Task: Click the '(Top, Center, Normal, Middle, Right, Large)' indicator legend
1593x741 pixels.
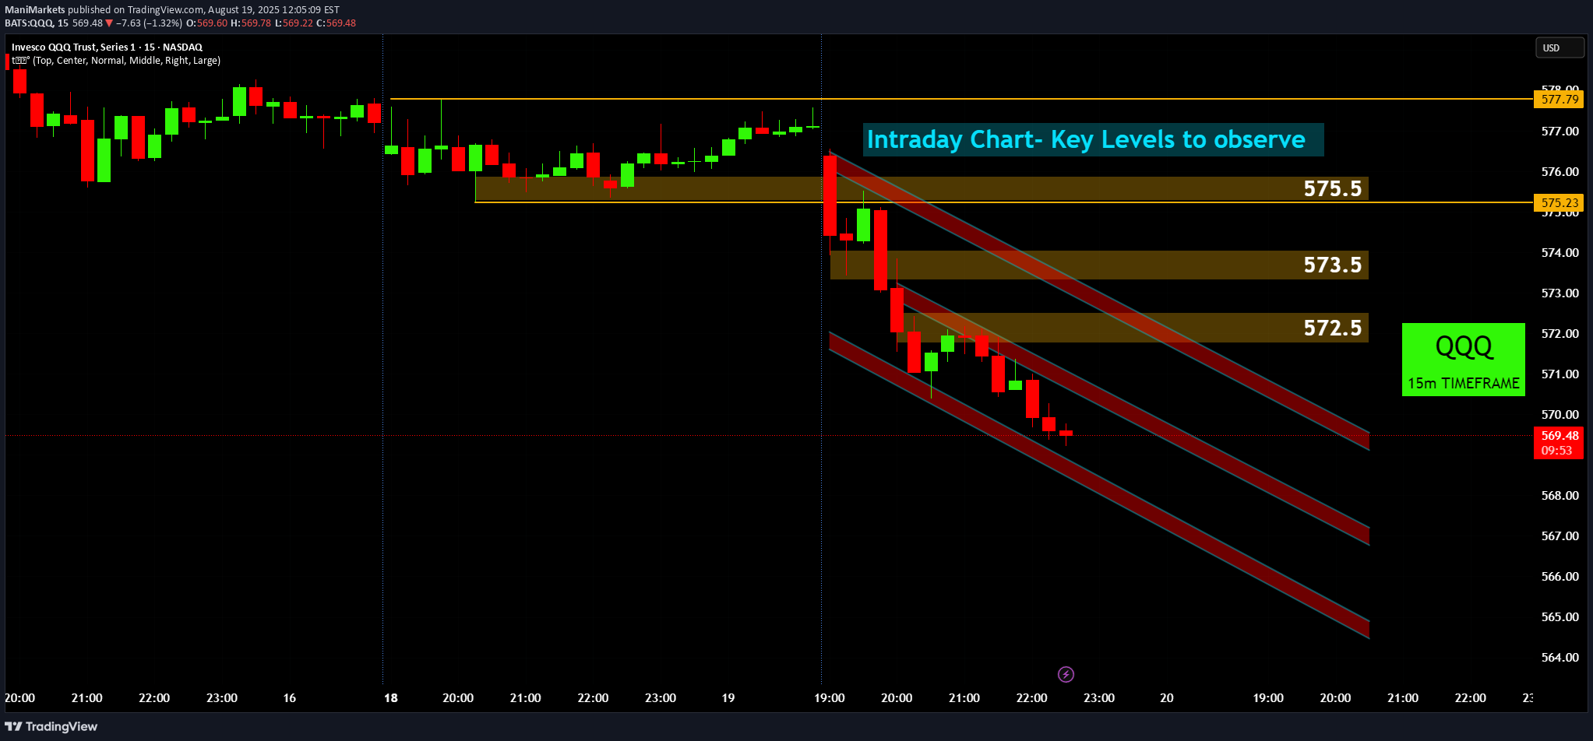Action: 126,61
